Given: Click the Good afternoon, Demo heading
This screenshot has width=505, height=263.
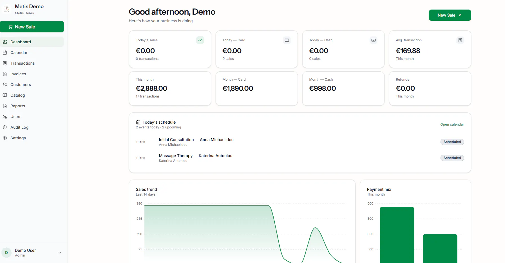Looking at the screenshot, I should pyautogui.click(x=172, y=12).
